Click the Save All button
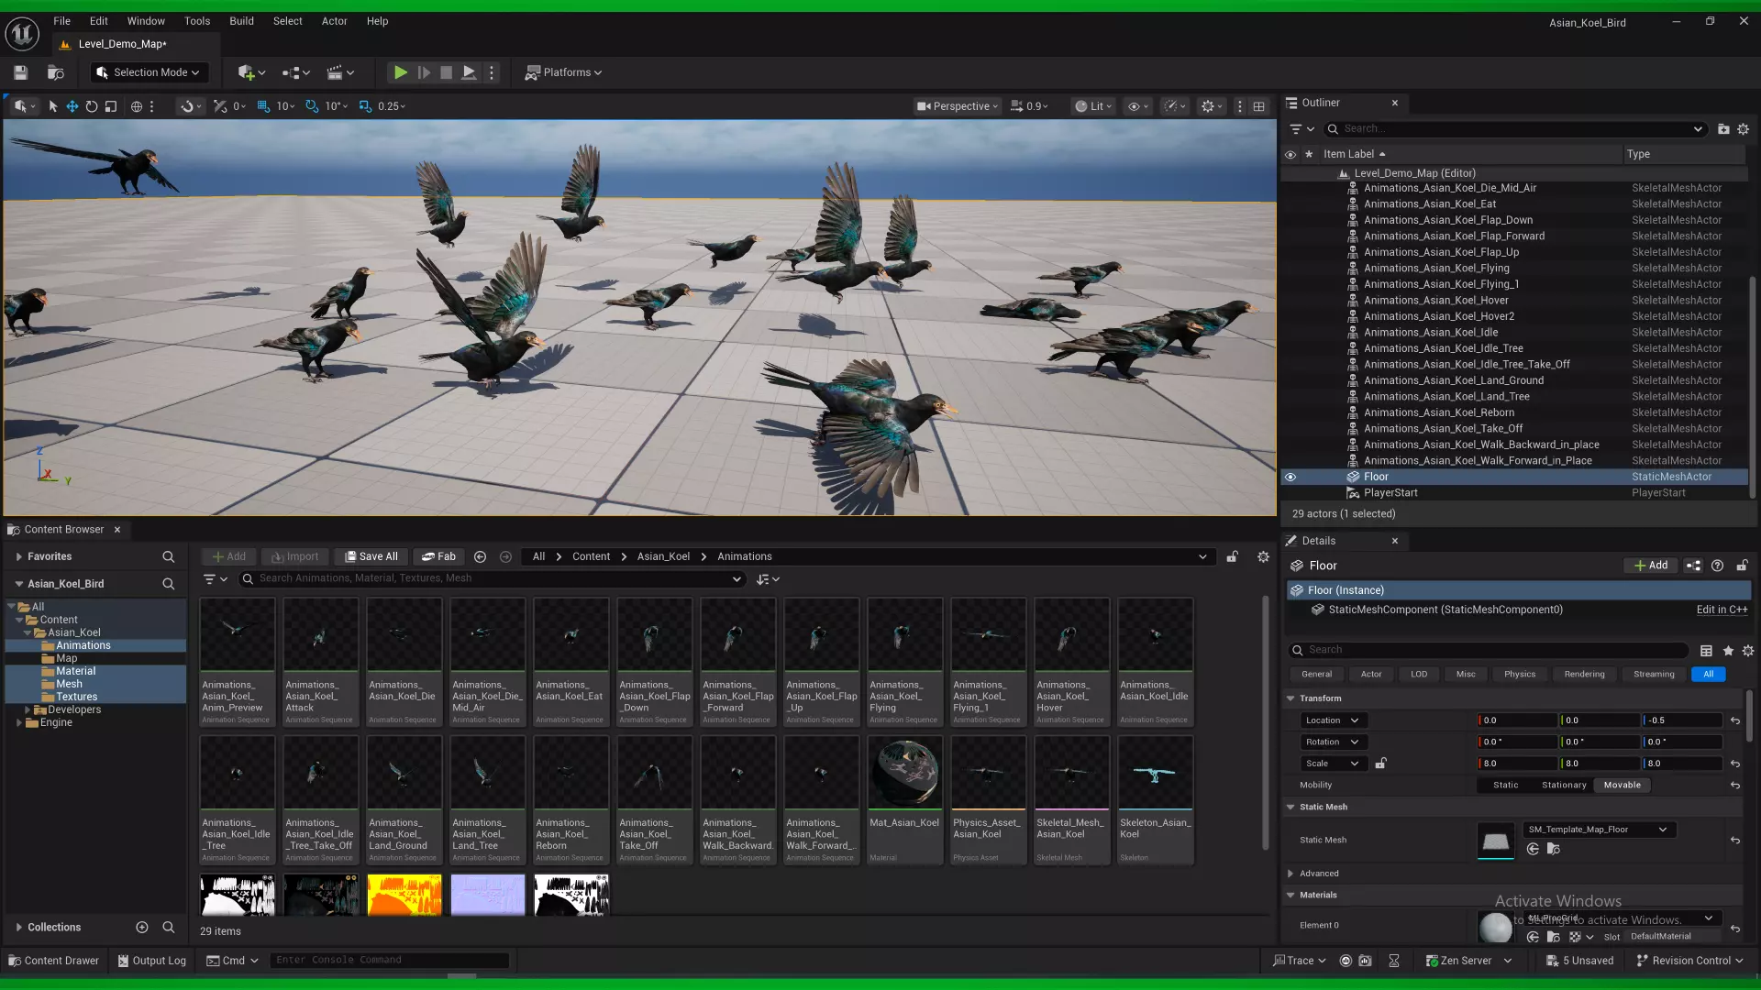This screenshot has height=990, width=1761. pos(371,556)
